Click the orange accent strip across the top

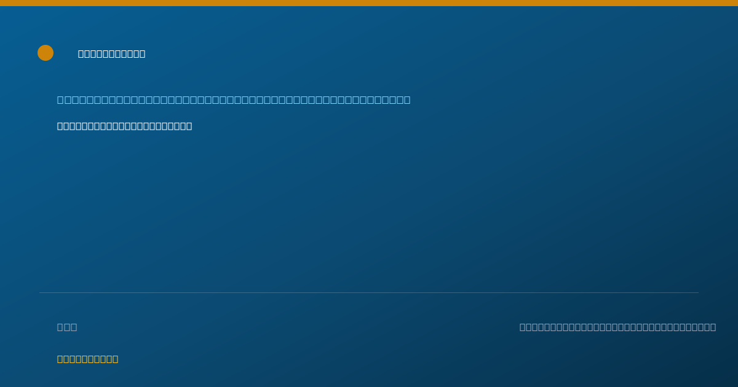point(369,3)
